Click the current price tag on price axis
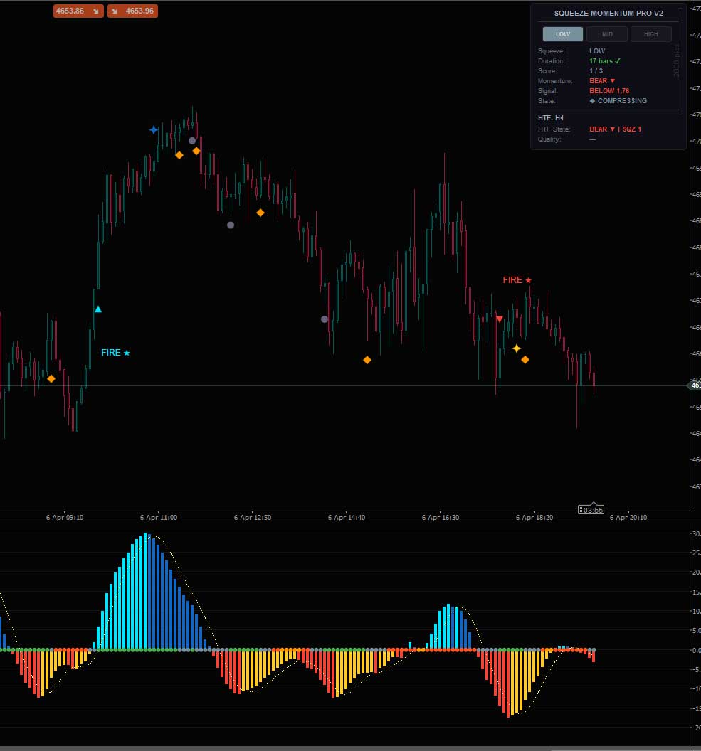The height and width of the screenshot is (751, 701). pyautogui.click(x=695, y=385)
